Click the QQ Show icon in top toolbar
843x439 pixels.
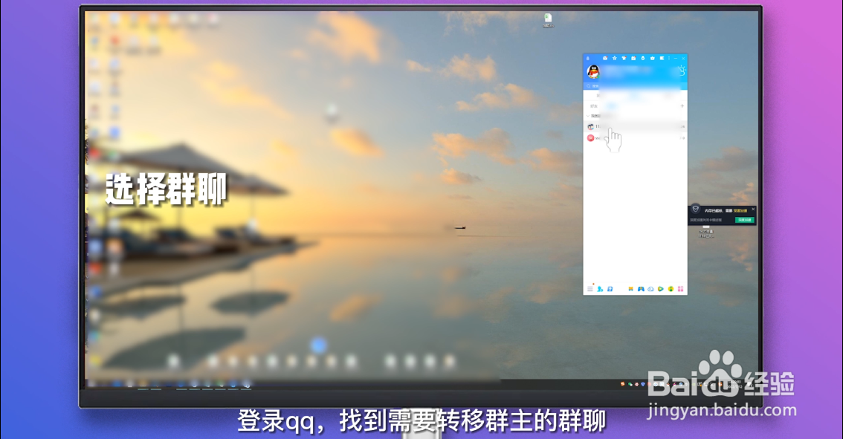[624, 58]
